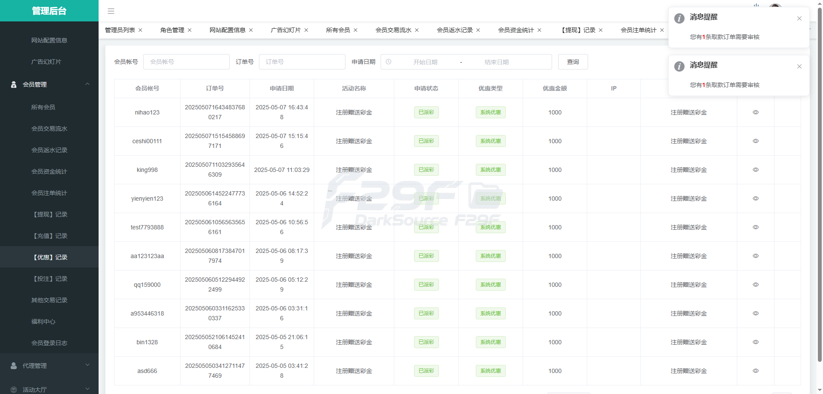Open 其他交易记录 in sidebar
Image resolution: width=823 pixels, height=394 pixels.
49,300
